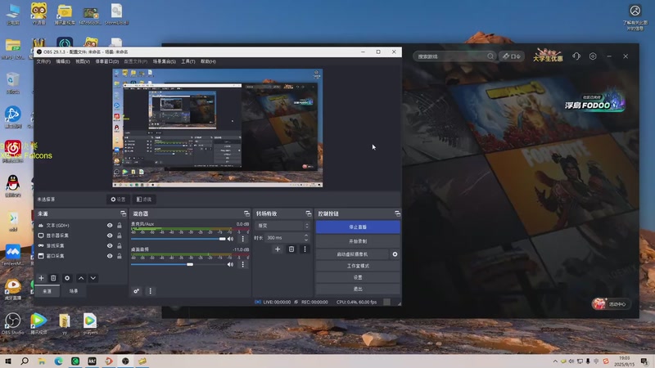Click the QQ penguin desktop icon
The width and height of the screenshot is (655, 368).
click(13, 186)
